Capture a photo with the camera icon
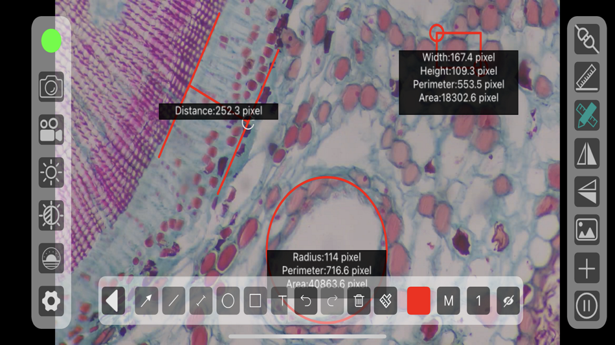The width and height of the screenshot is (615, 345). pos(51,87)
